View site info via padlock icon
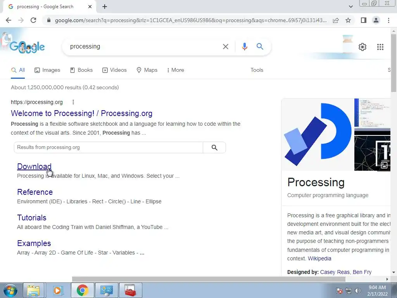397x298 pixels. [x=49, y=20]
